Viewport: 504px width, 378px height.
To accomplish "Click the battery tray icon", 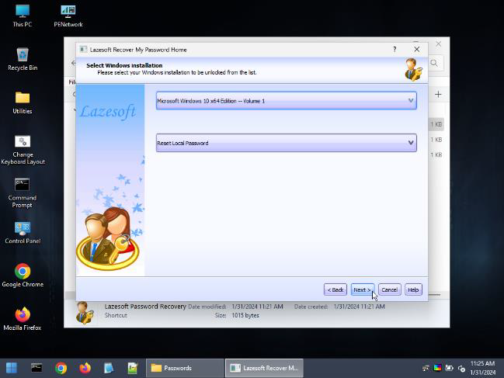I will click(449, 368).
